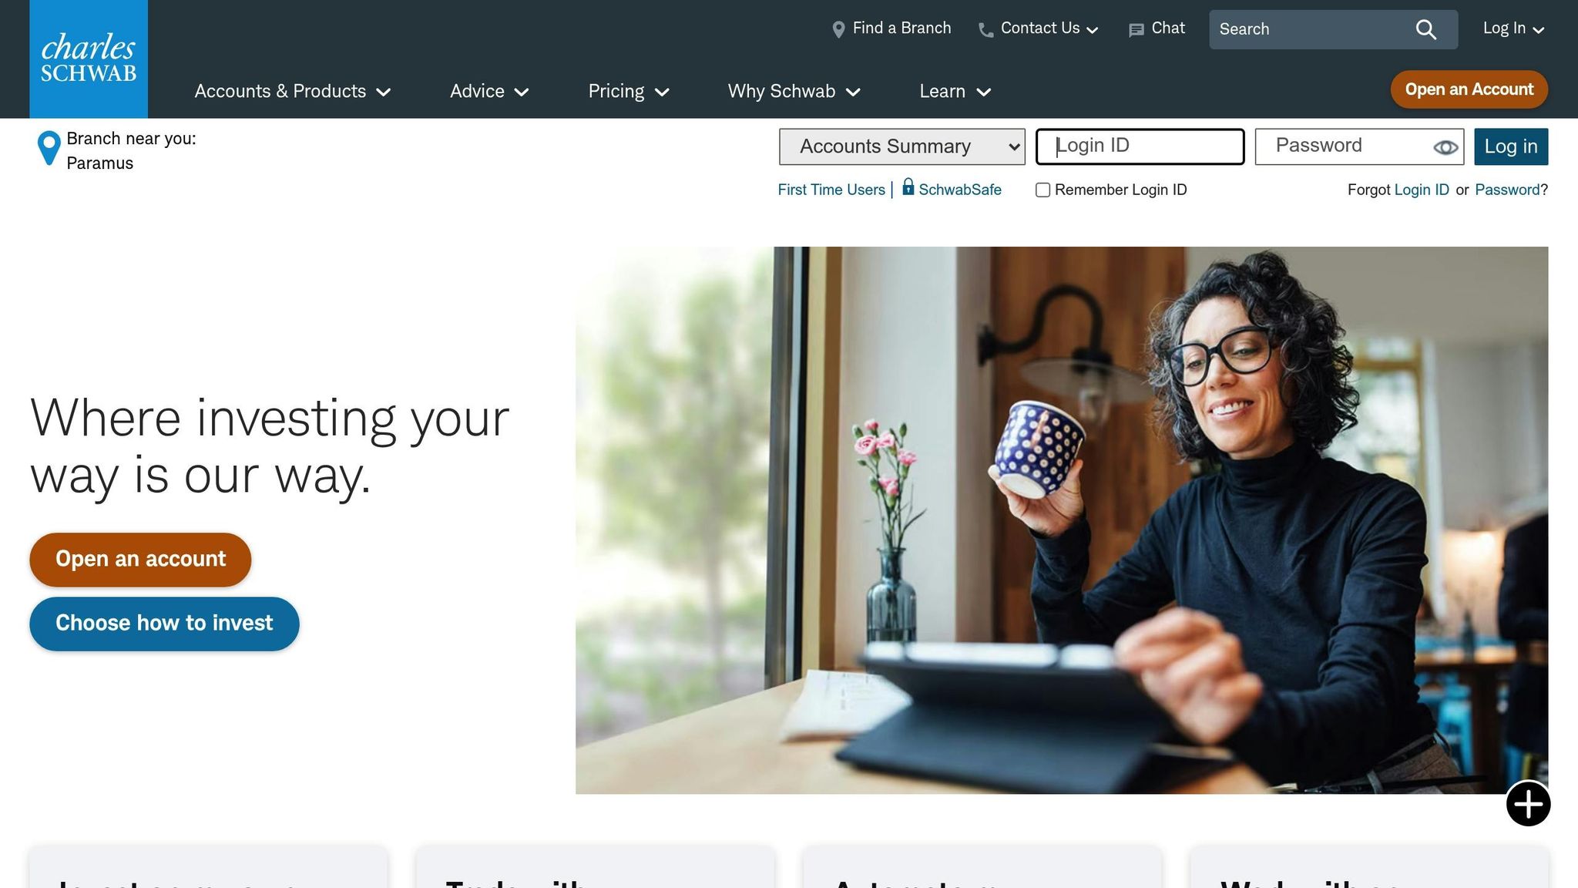1578x888 pixels.
Task: Open the Accounts Summary dropdown
Action: [901, 146]
